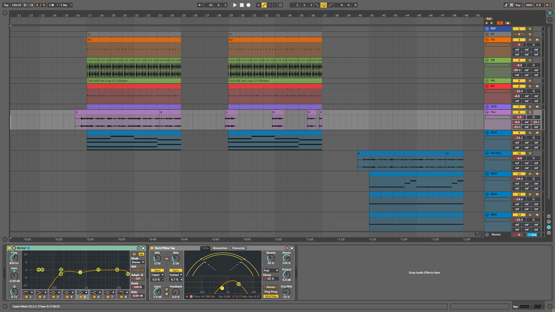Stop playback using the transport Stop button
Screen dimensions: 555x312
242,5
